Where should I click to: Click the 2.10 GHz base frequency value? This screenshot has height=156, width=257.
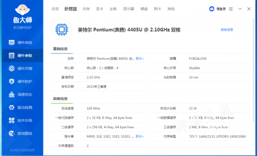93,77
